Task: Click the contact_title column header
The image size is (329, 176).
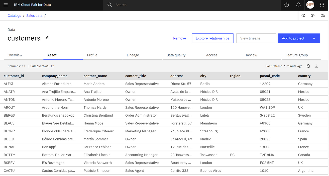Action: pyautogui.click(x=136, y=76)
